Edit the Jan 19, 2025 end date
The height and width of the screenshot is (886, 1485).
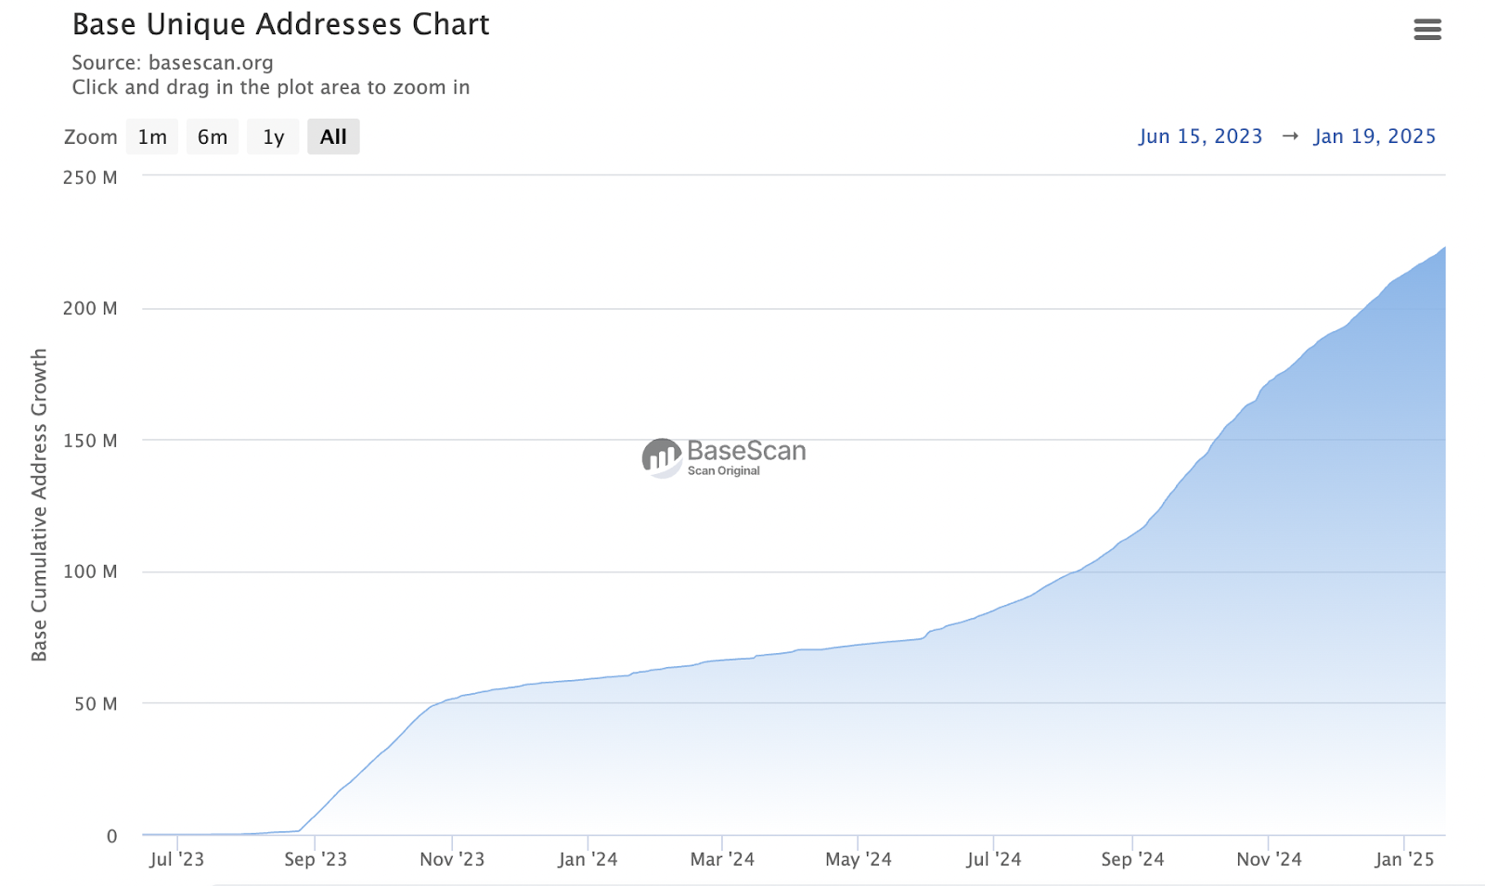click(x=1374, y=136)
